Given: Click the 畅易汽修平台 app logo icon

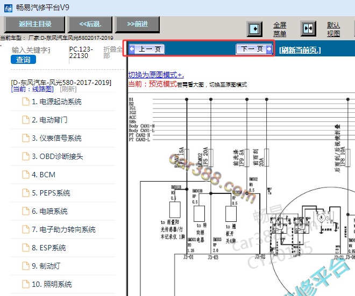Looking at the screenshot, I should coord(9,8).
